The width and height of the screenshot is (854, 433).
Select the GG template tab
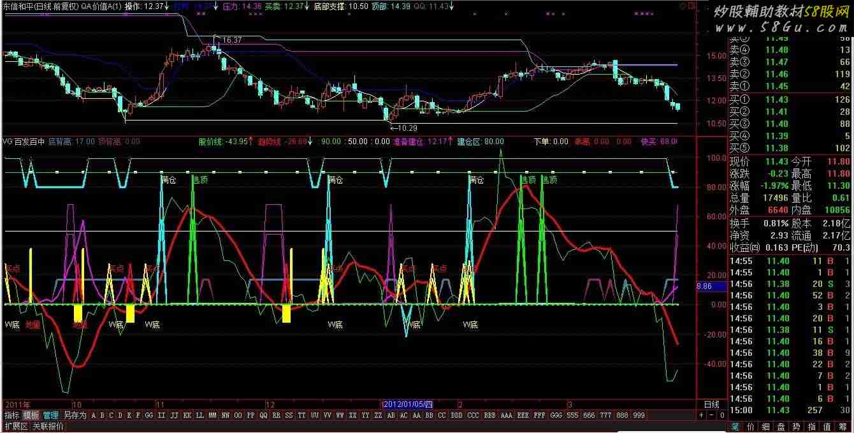[148, 415]
